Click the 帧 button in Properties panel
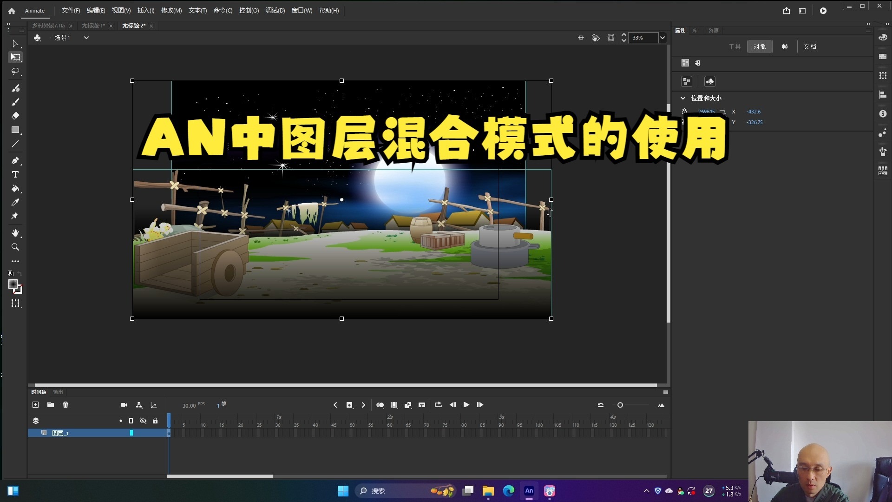The image size is (892, 502). click(x=784, y=46)
